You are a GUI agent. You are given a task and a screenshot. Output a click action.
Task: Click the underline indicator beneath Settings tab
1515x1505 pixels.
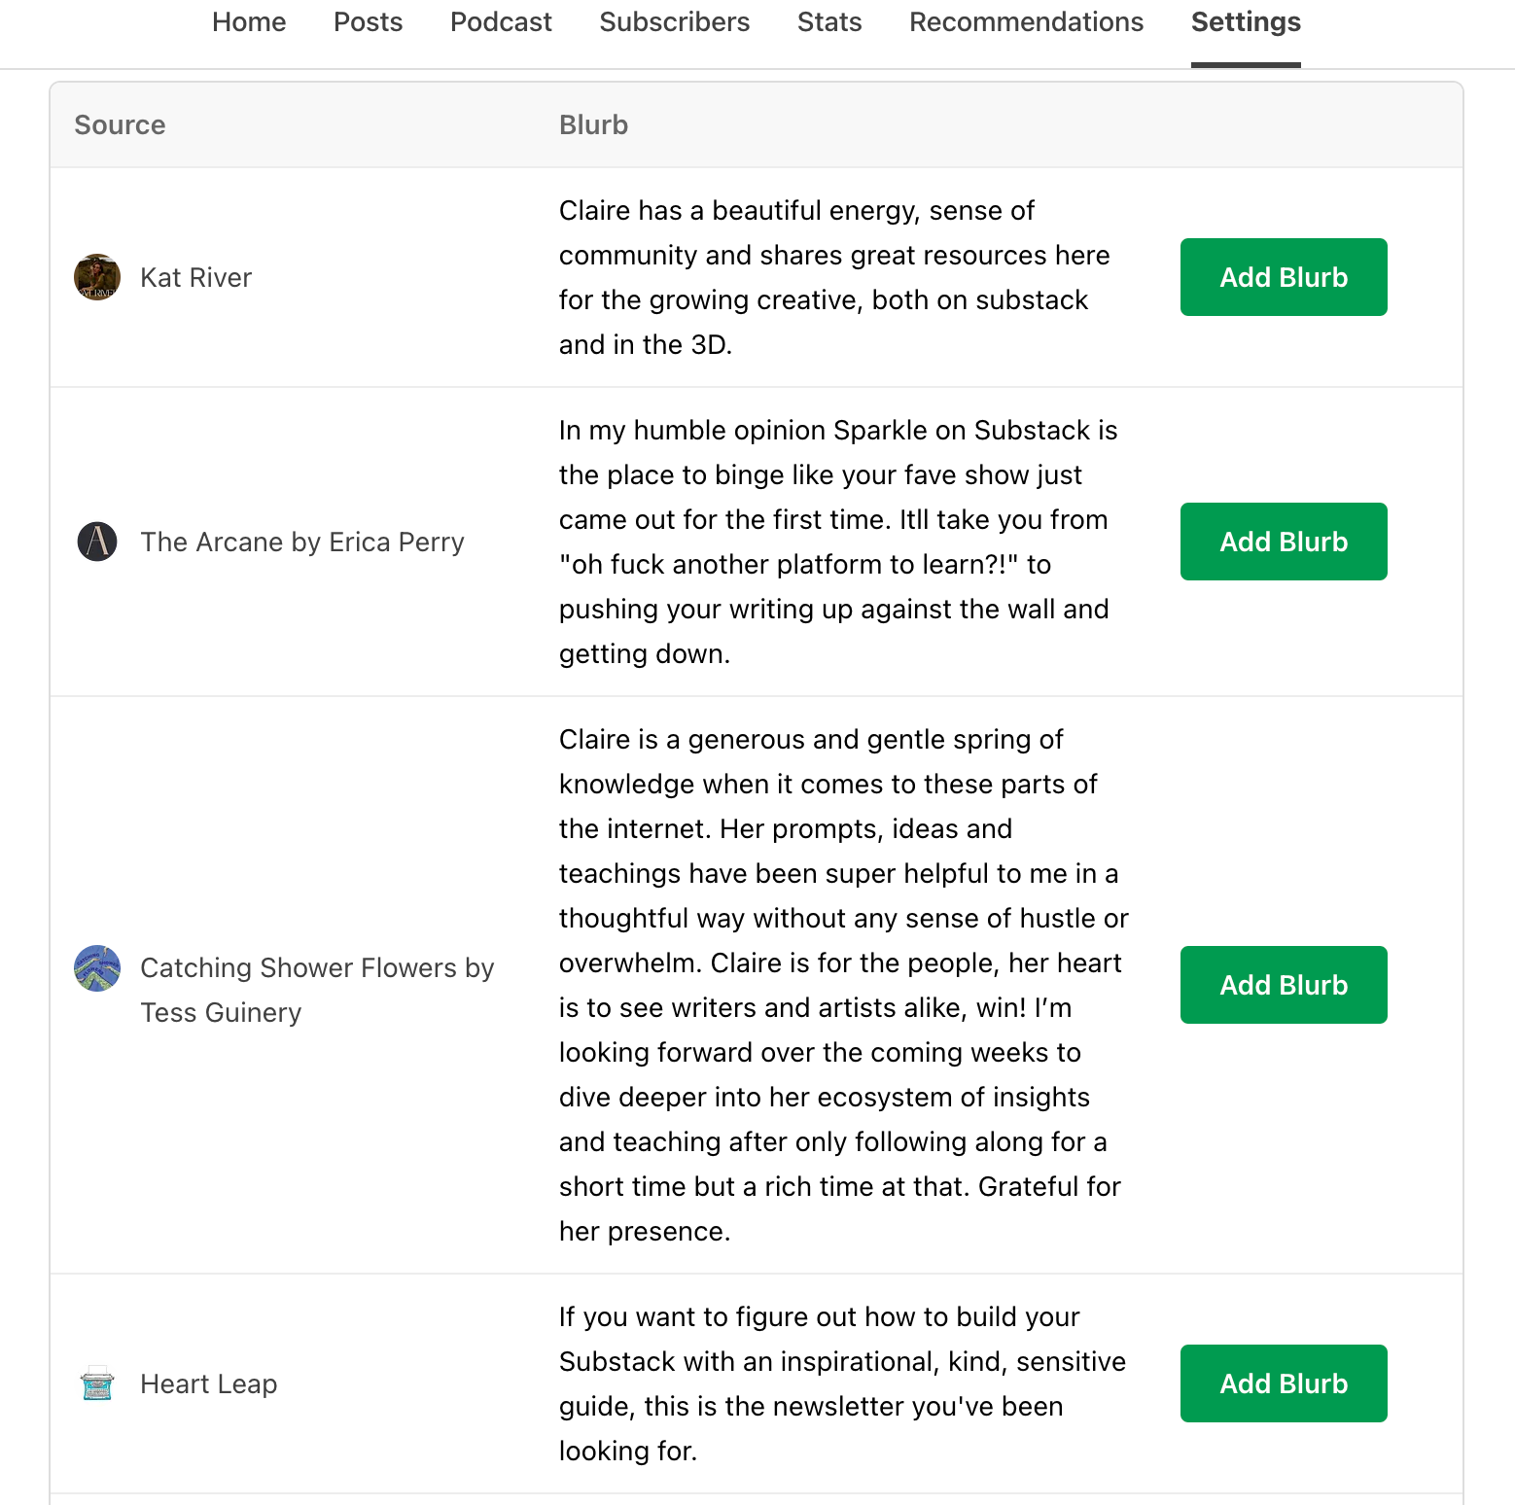click(1246, 64)
